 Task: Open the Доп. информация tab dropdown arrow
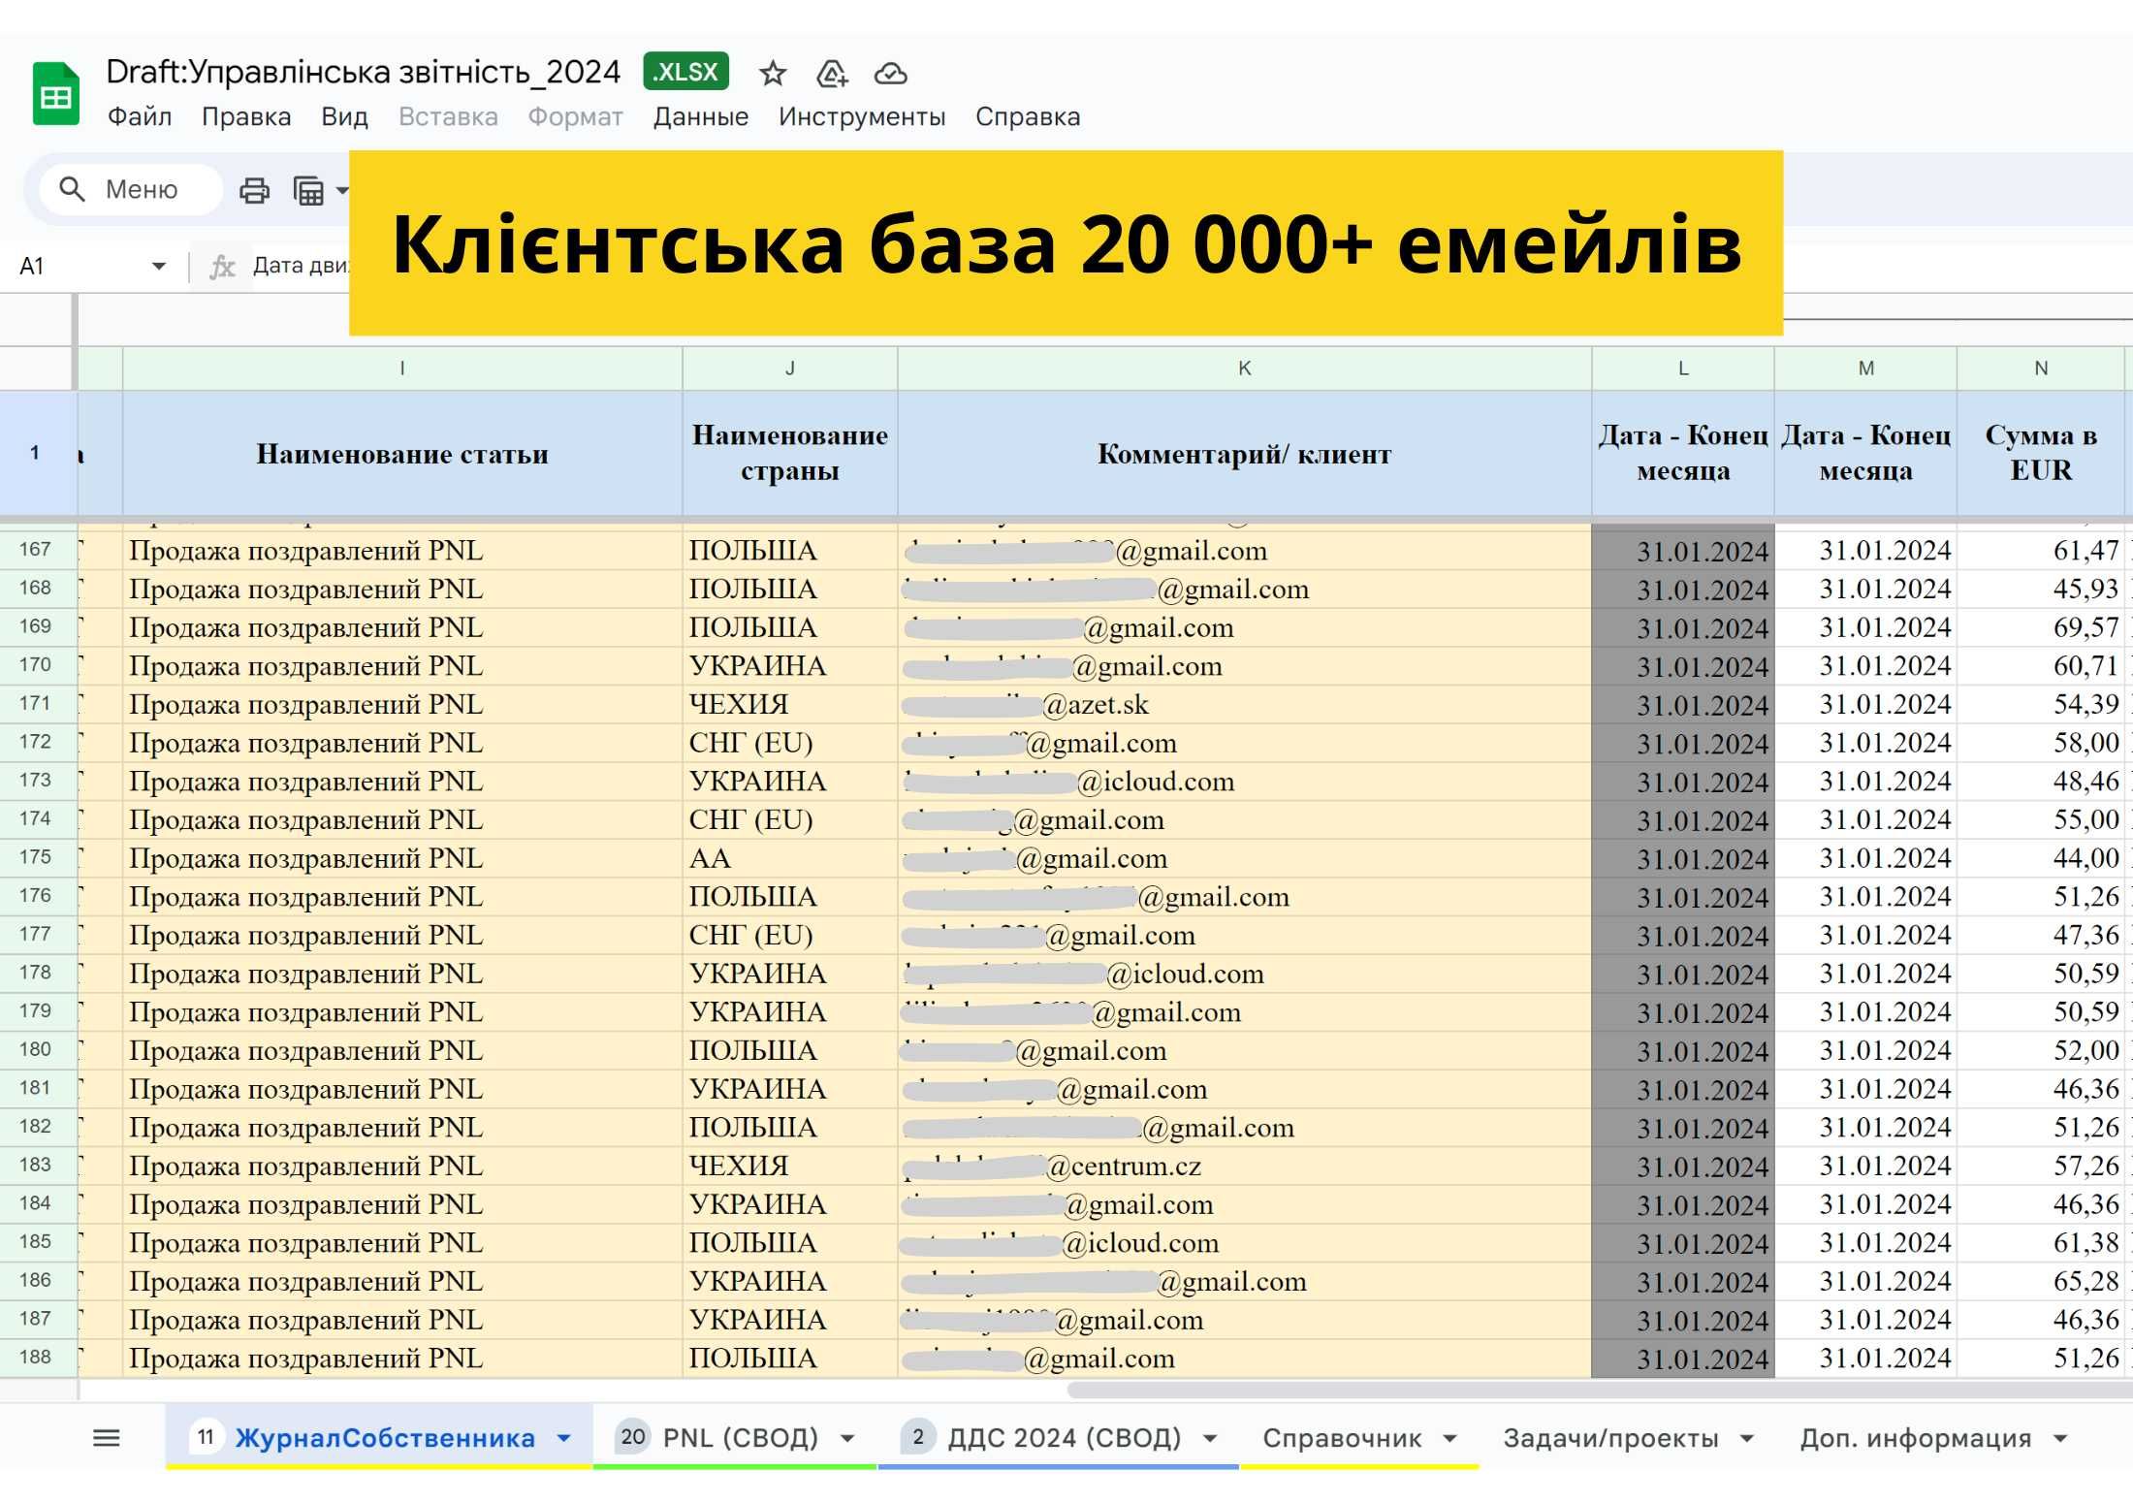tap(2060, 1439)
